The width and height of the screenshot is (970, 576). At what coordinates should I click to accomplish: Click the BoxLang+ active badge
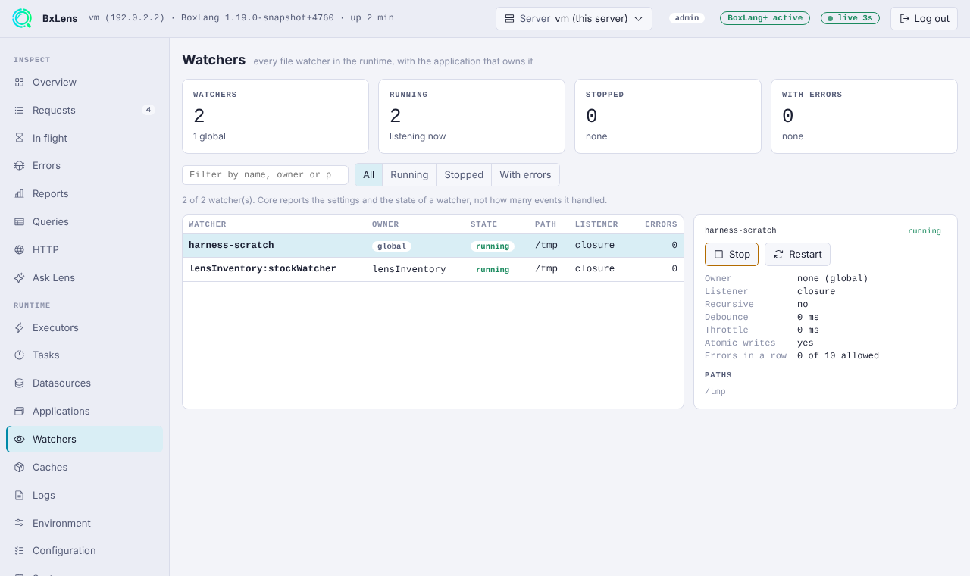point(765,18)
